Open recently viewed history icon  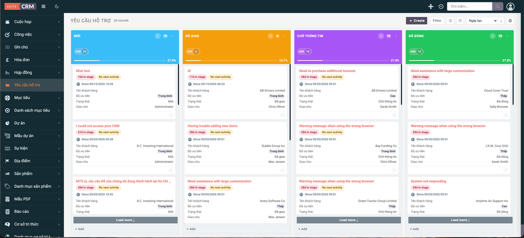441,6
